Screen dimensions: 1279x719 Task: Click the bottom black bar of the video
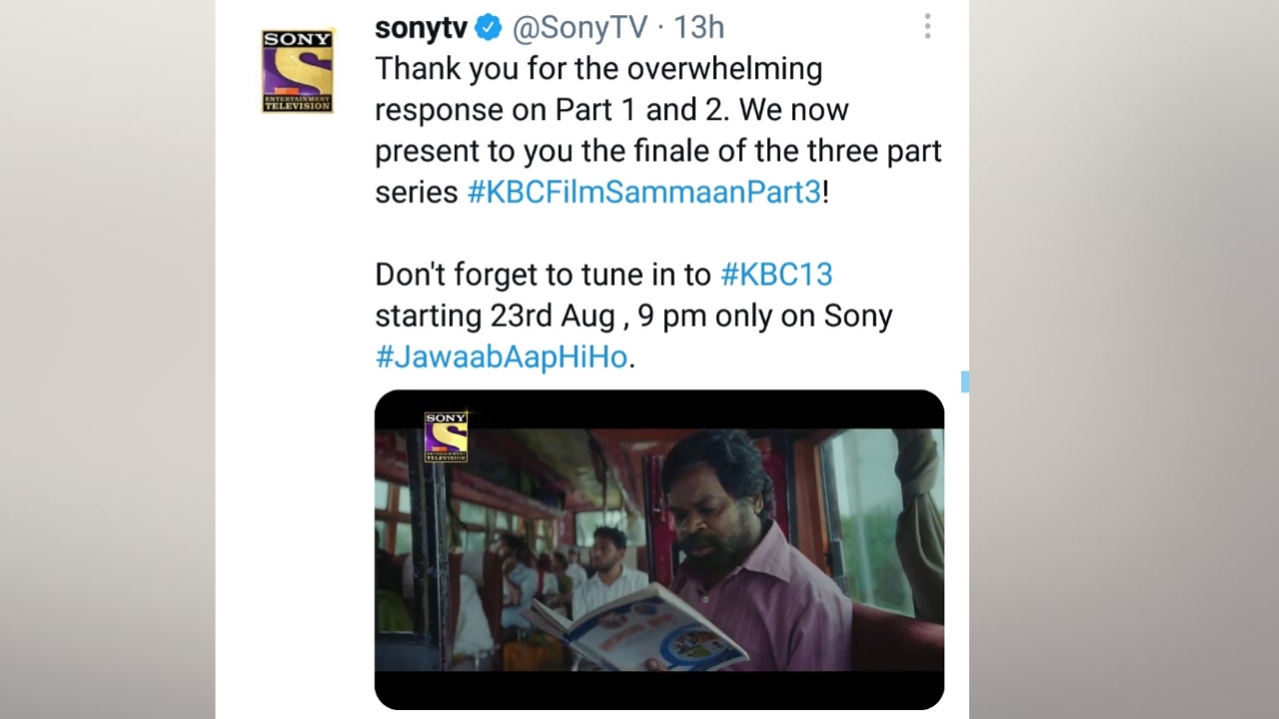click(x=659, y=690)
